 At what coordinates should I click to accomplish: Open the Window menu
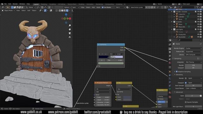point(22,4)
